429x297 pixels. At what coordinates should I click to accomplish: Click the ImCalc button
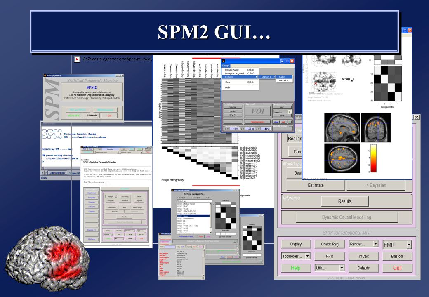click(363, 256)
